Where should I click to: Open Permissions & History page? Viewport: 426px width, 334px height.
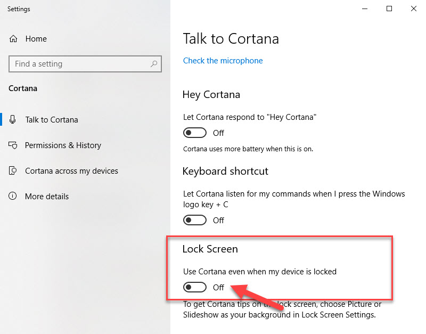(63, 145)
